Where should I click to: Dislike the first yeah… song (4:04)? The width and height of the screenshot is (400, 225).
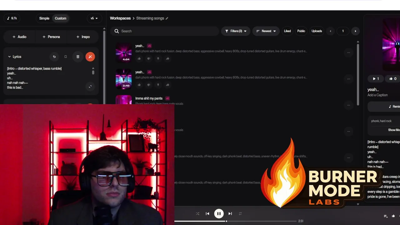(148, 58)
